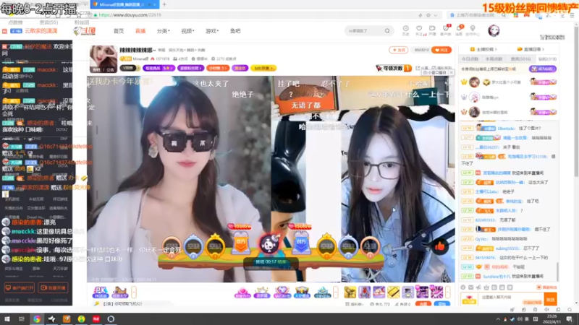579x325 pixels.
Task: Open the 主播投稿 link
Action: pos(483,49)
